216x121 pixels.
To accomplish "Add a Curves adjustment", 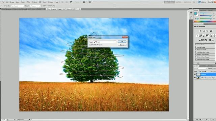I will (x=208, y=31).
